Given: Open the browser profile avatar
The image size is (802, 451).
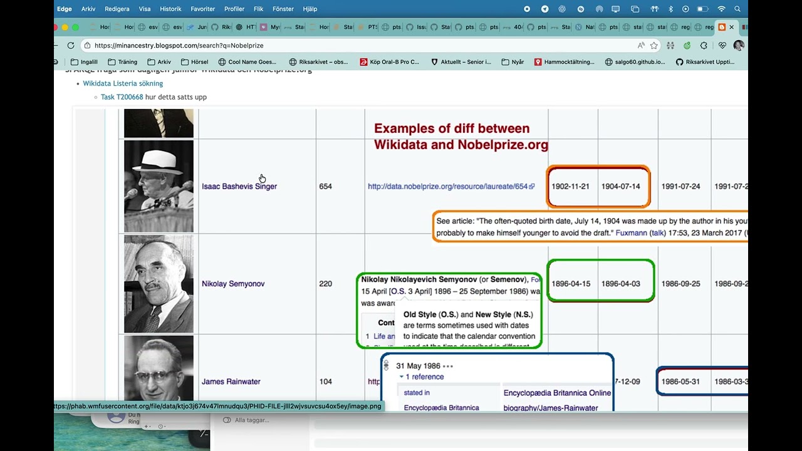Looking at the screenshot, I should click(739, 46).
